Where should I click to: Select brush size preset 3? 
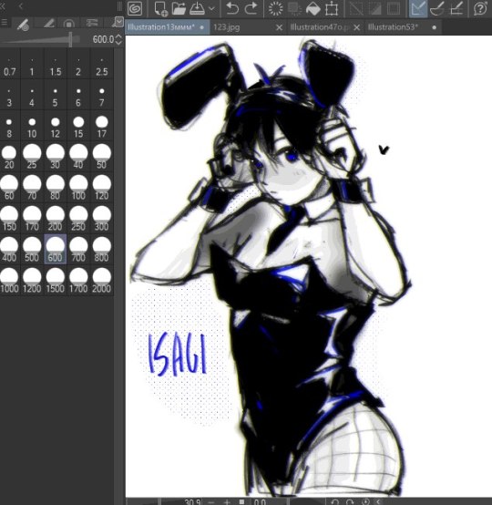9,95
